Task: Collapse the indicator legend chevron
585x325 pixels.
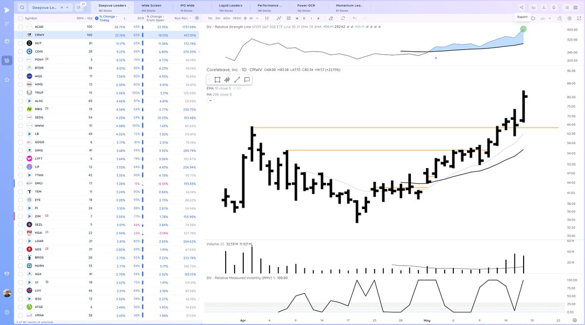Action: coord(210,100)
